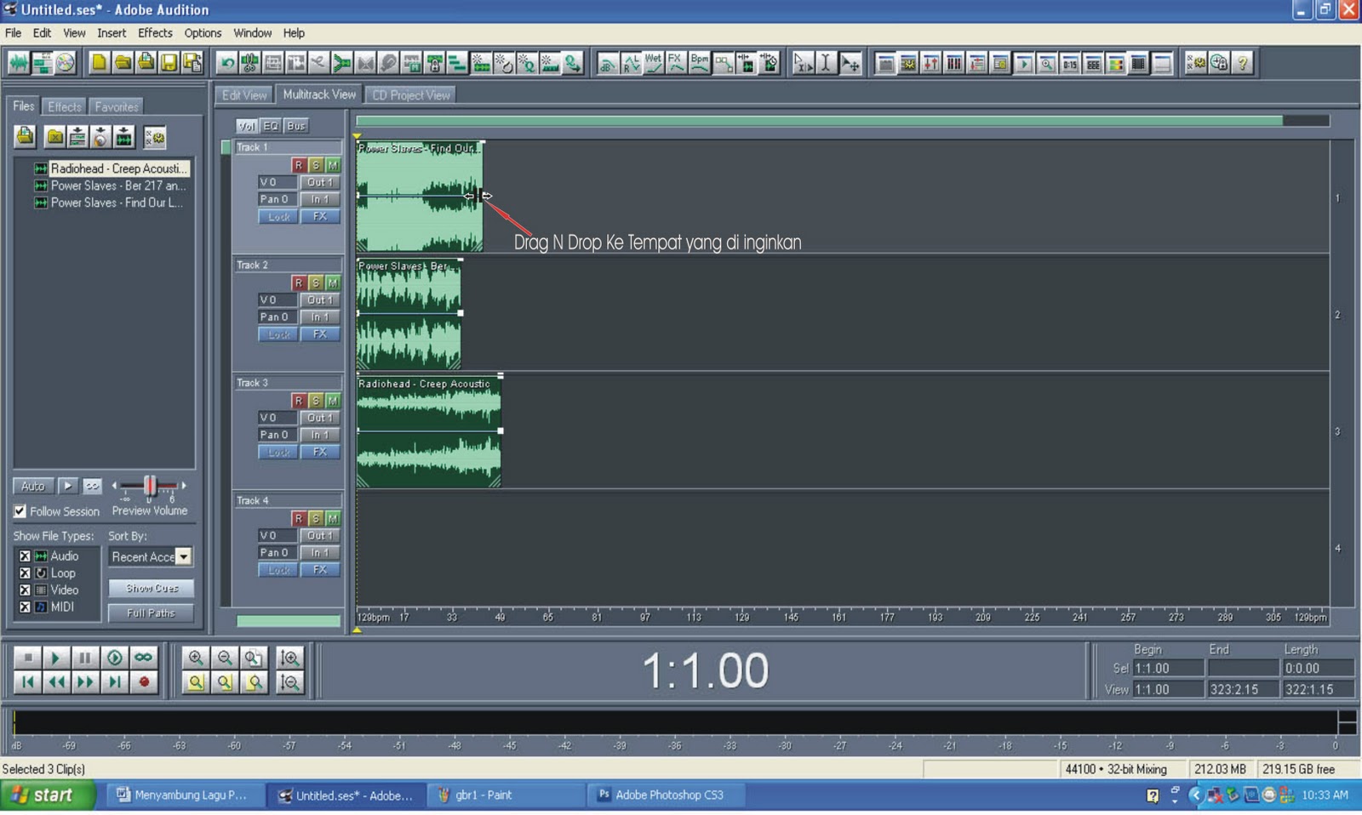Click the New Session icon
This screenshot has height=815, width=1362.
99,62
